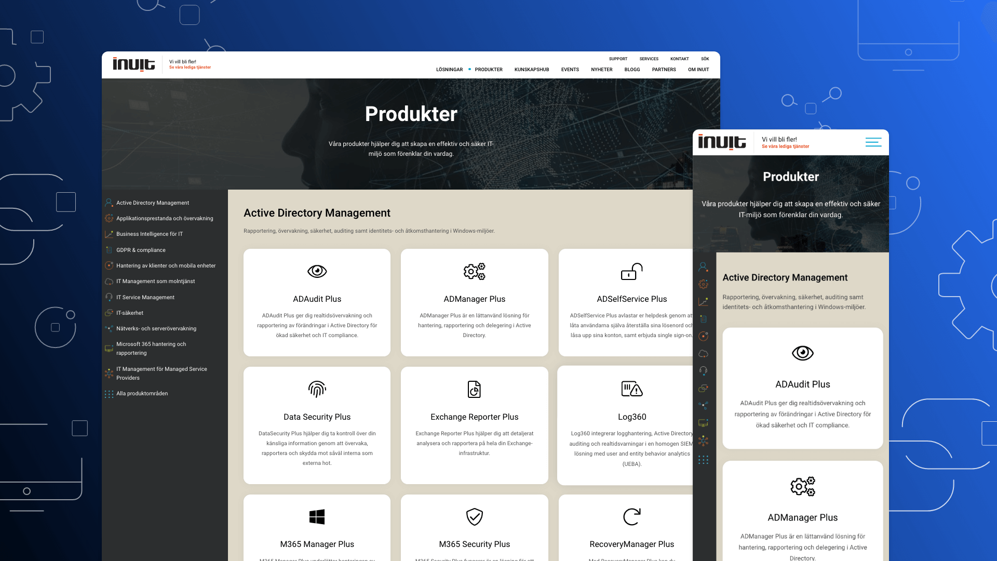Go to the Support link in top bar

[x=618, y=59]
